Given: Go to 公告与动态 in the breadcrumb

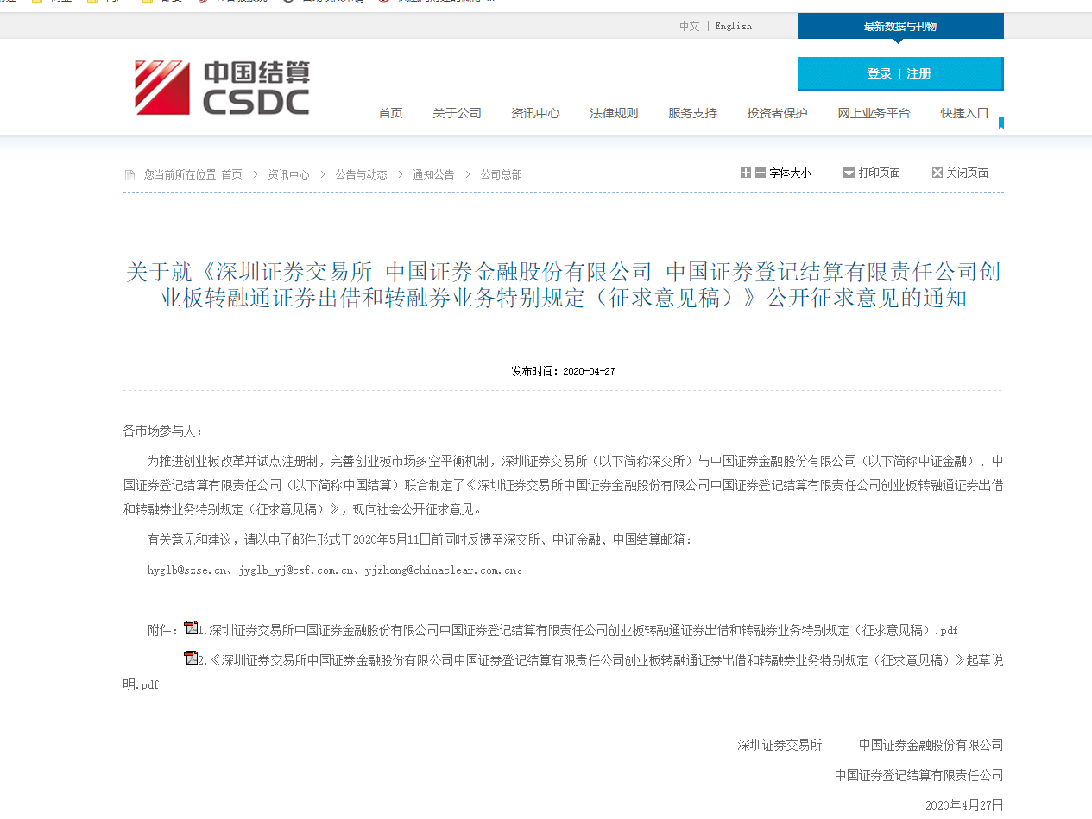Looking at the screenshot, I should (x=361, y=174).
